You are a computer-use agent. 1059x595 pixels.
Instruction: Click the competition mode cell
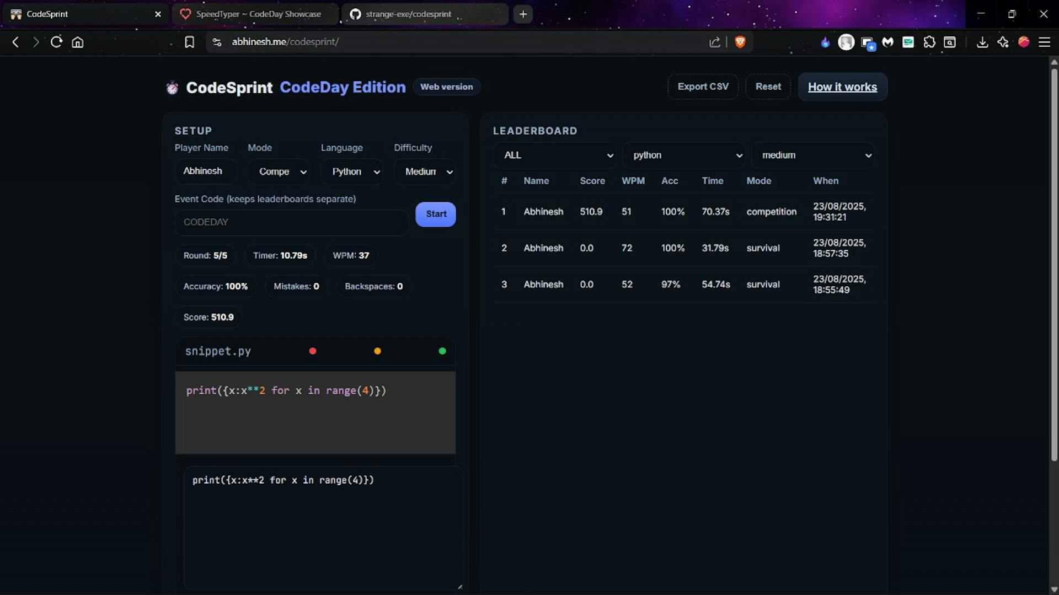click(772, 212)
